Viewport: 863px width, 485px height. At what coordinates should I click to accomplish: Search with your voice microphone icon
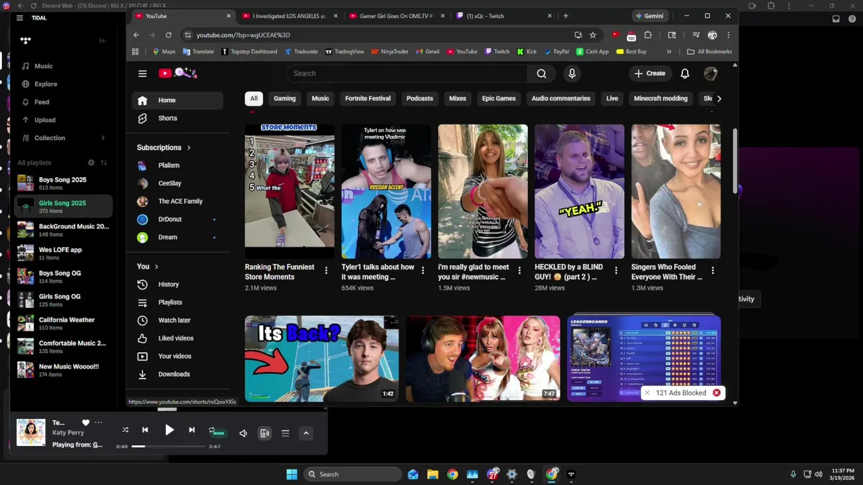pos(572,73)
